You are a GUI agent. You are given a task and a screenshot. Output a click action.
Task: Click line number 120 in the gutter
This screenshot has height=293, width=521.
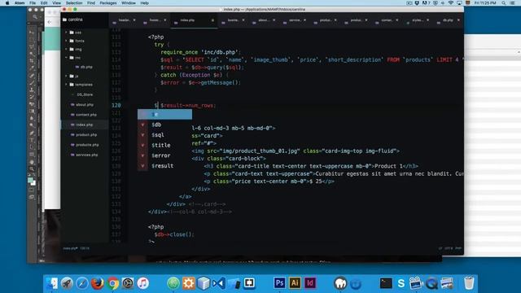pyautogui.click(x=116, y=105)
